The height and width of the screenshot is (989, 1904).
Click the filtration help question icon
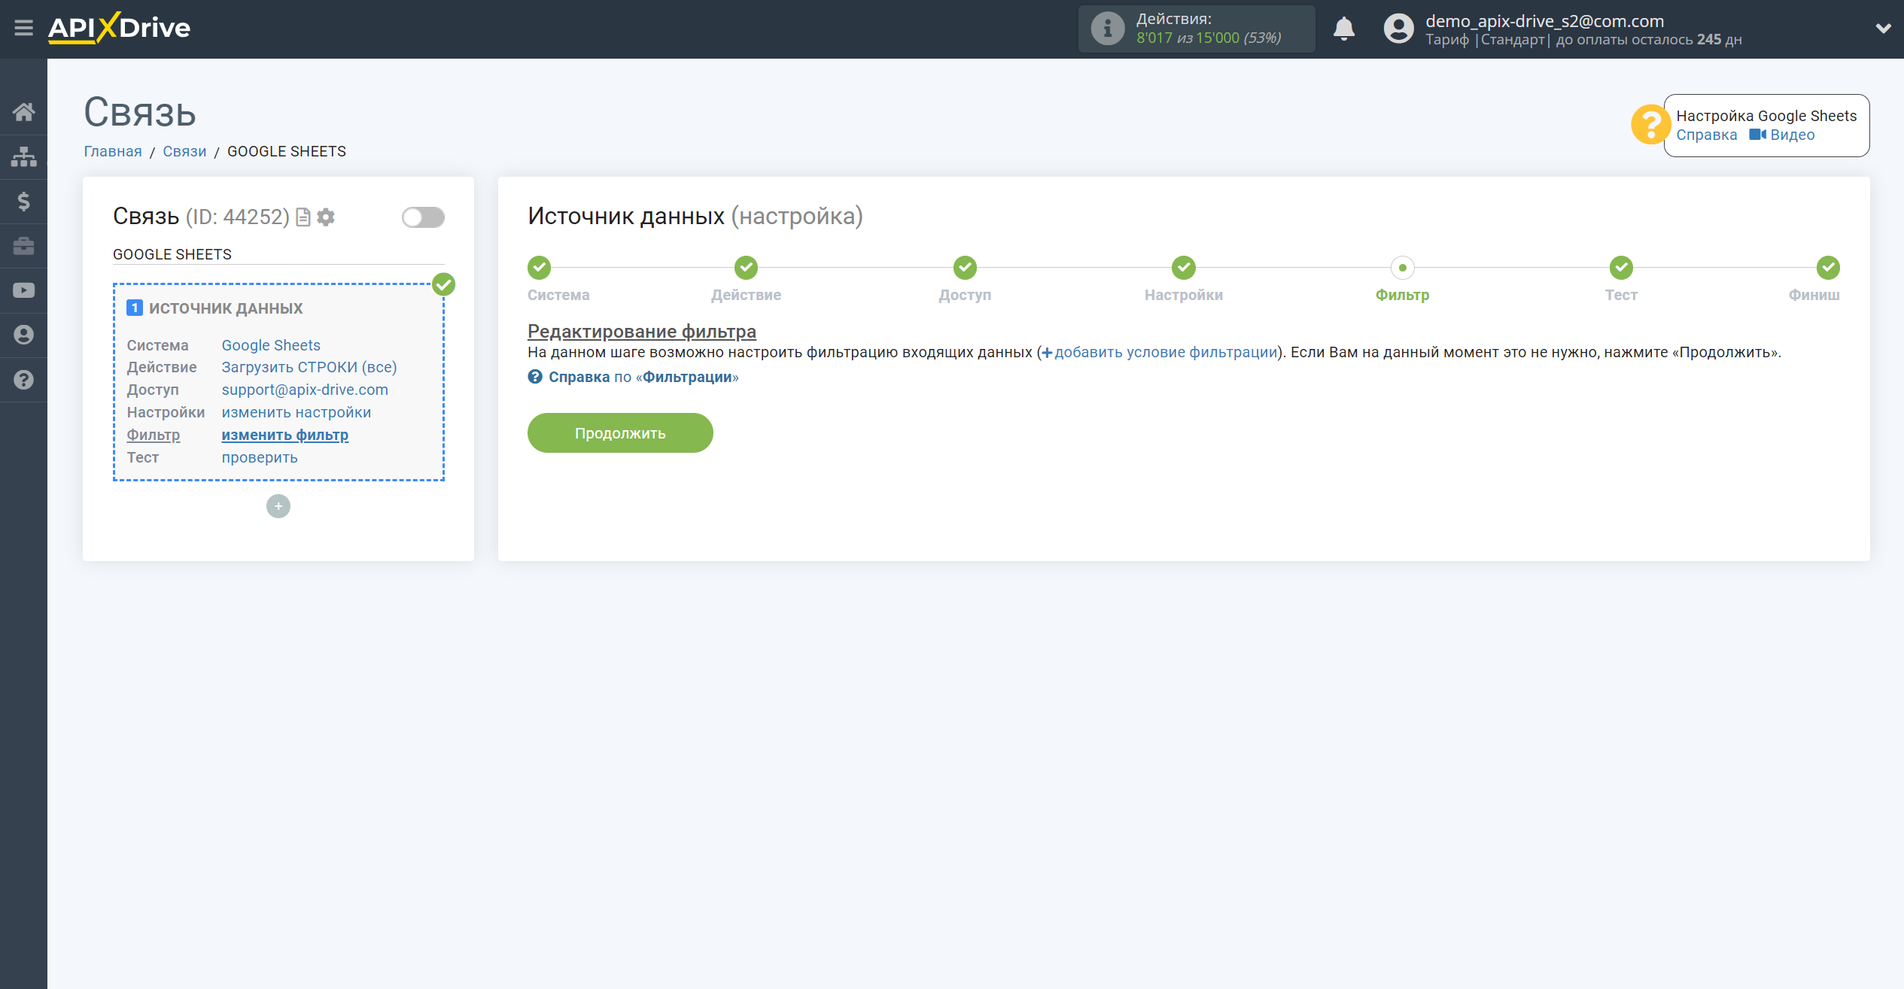[535, 377]
